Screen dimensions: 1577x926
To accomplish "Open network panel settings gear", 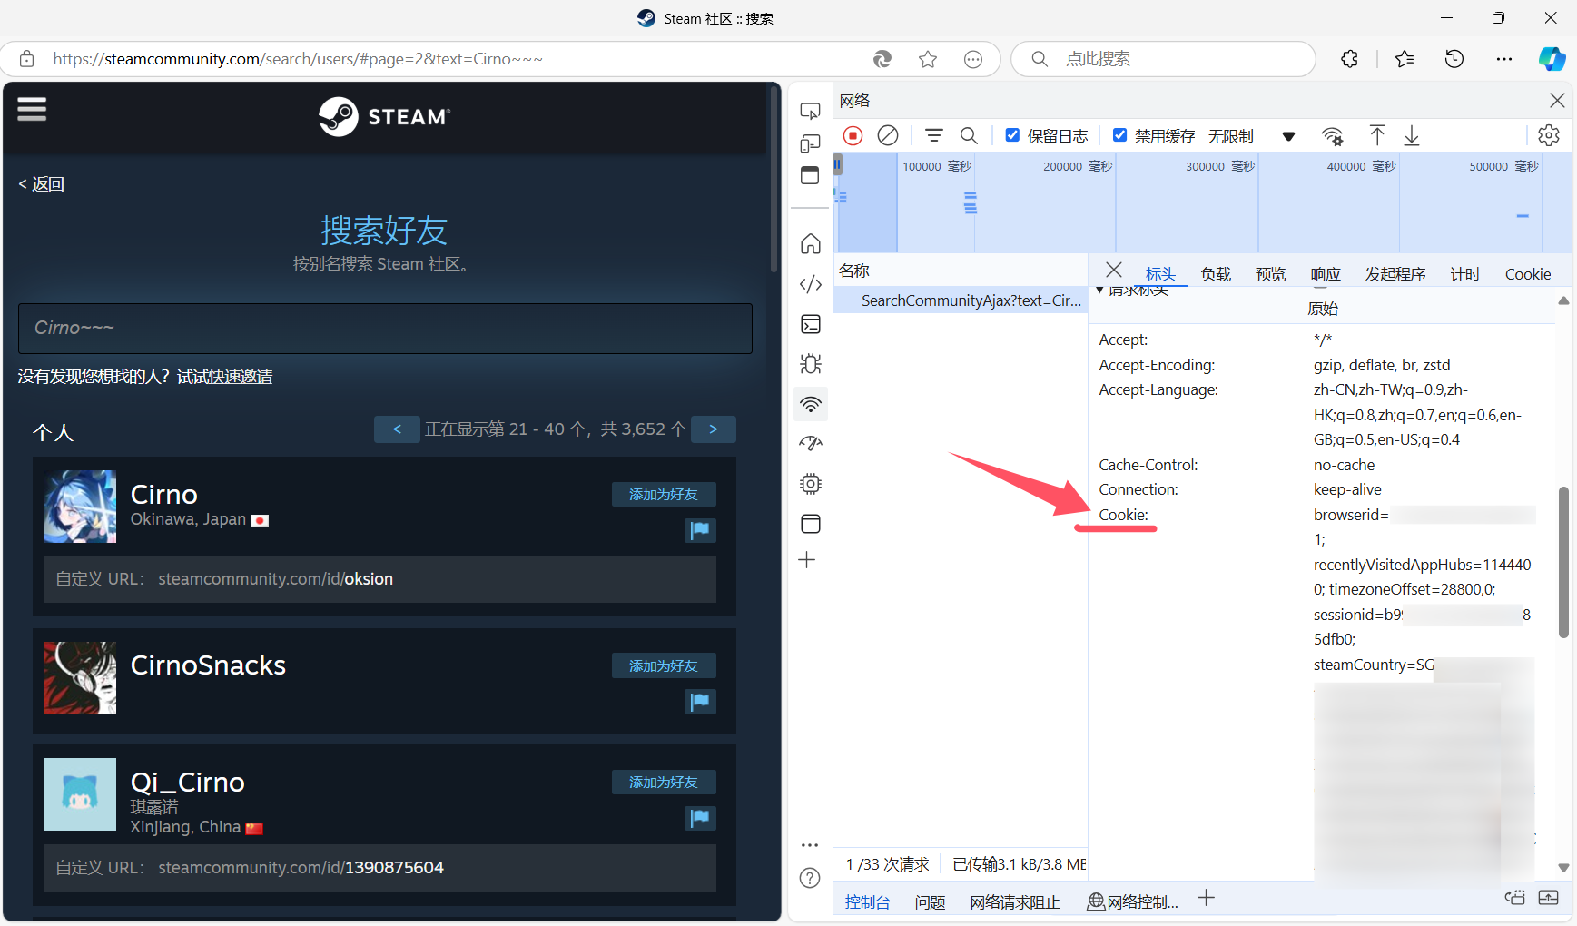I will 1549,136.
